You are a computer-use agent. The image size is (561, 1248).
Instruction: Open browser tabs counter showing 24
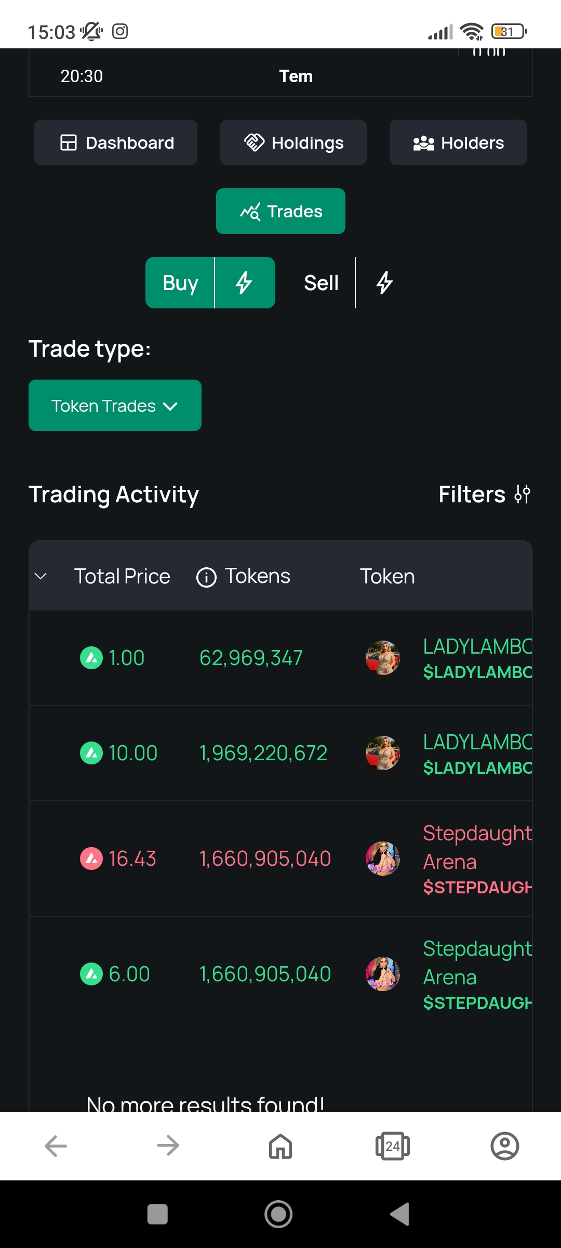point(393,1146)
